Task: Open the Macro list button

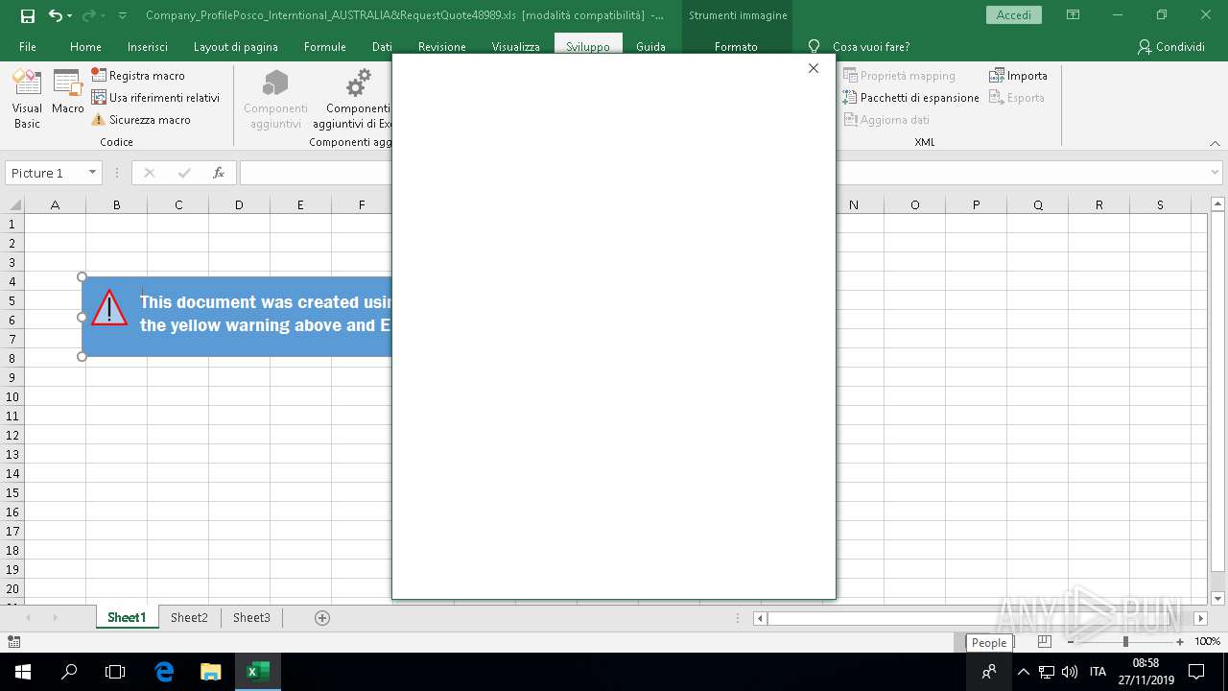Action: click(x=68, y=93)
